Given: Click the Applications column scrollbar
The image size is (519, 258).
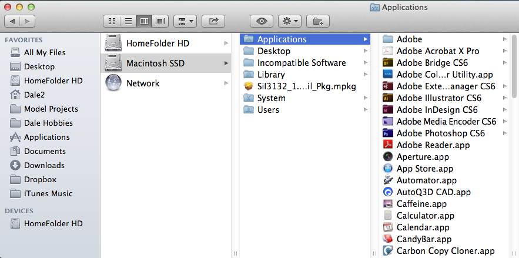Looking at the screenshot, I should coord(514,65).
